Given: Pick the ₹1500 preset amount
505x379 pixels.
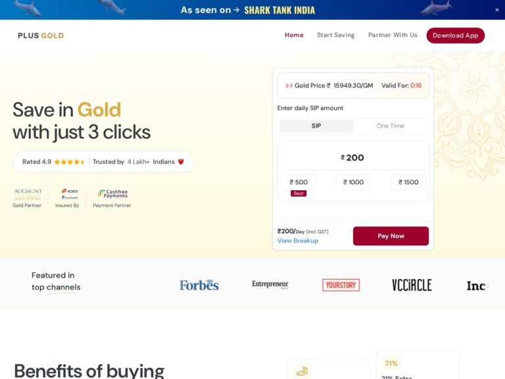Looking at the screenshot, I should tap(408, 182).
